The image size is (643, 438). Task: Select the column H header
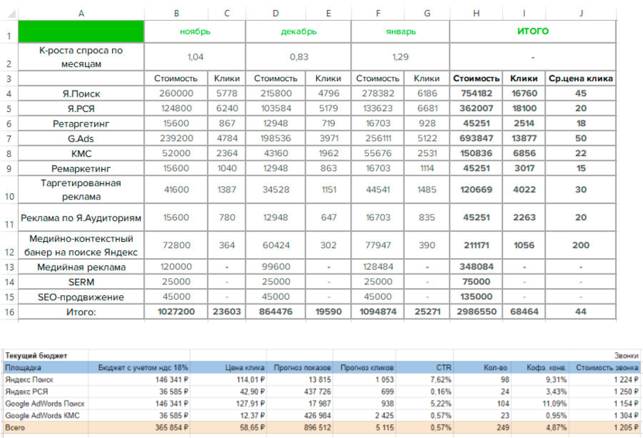pyautogui.click(x=476, y=13)
